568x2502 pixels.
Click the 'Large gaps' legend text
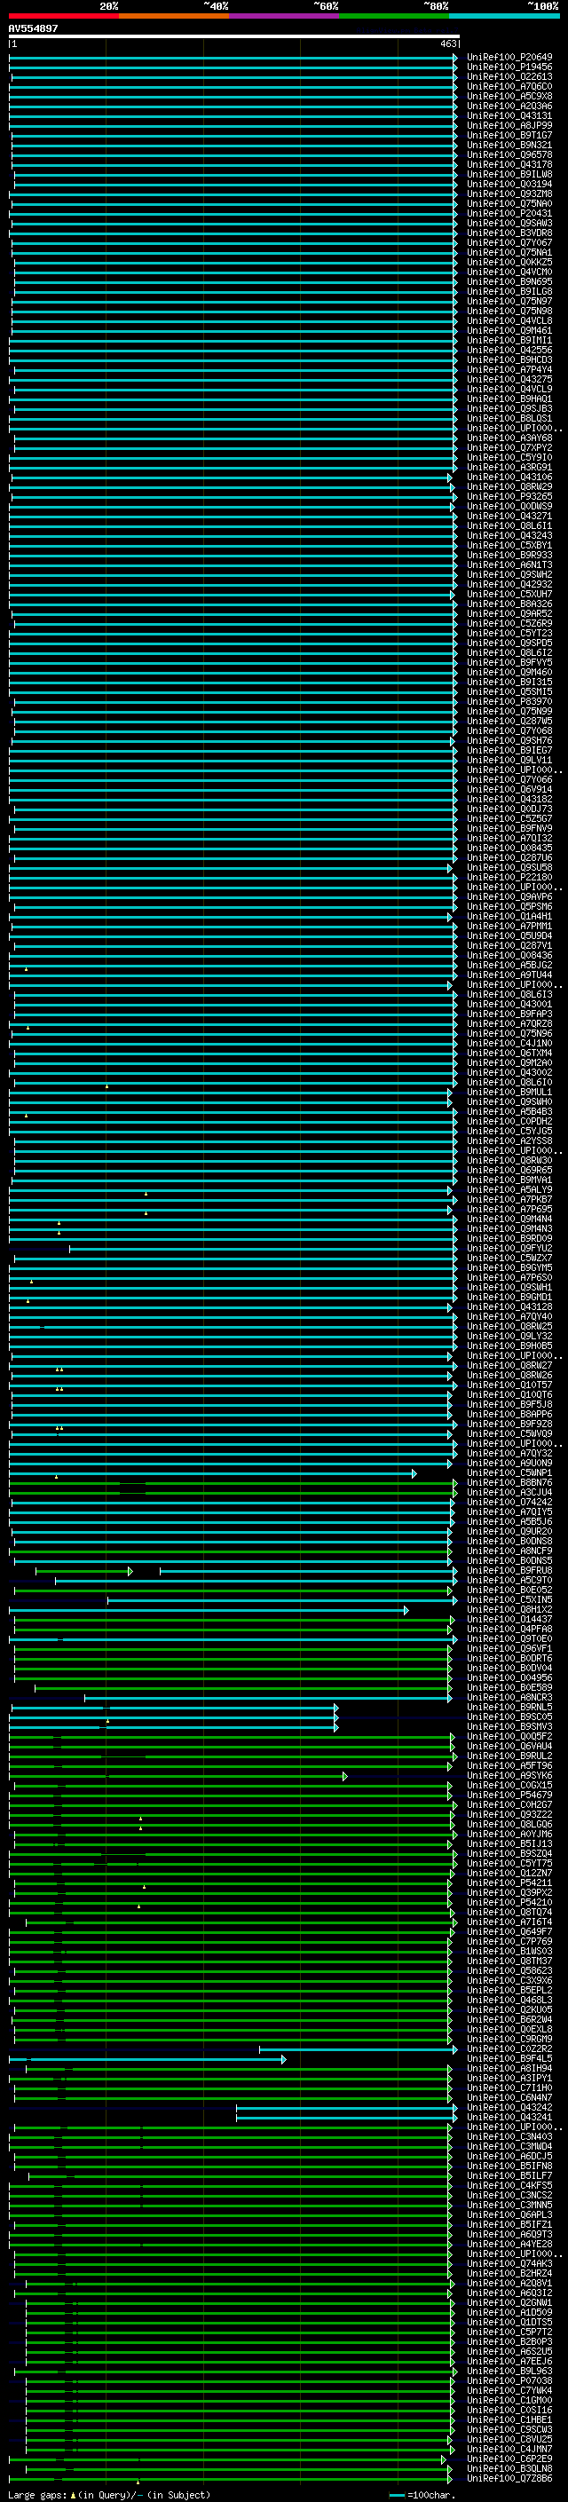click(38, 2495)
